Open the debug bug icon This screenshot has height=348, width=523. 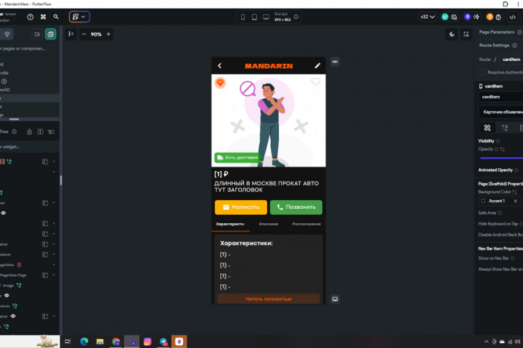(x=499, y=17)
